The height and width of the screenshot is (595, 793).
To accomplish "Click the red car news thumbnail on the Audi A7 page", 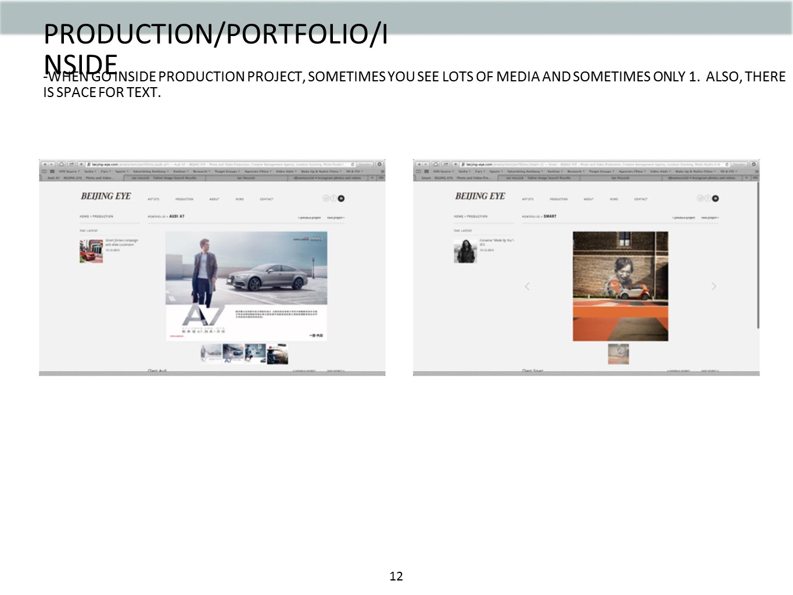I will (91, 251).
